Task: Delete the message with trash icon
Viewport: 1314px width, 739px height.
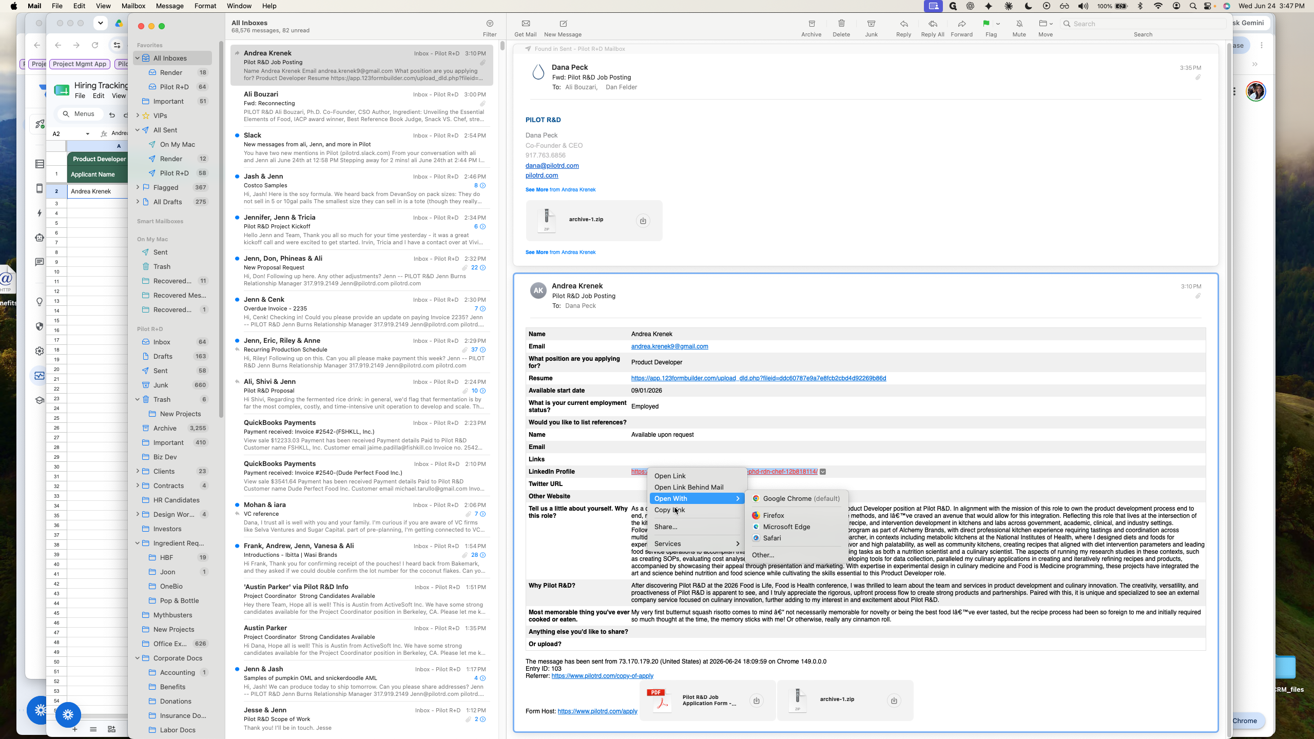Action: point(841,24)
